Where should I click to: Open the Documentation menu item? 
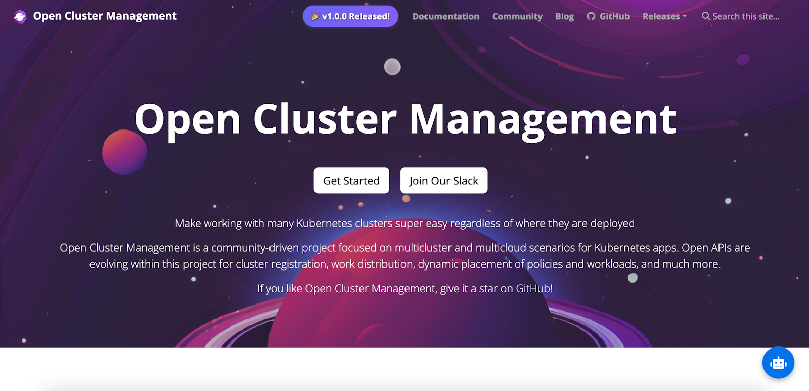445,16
